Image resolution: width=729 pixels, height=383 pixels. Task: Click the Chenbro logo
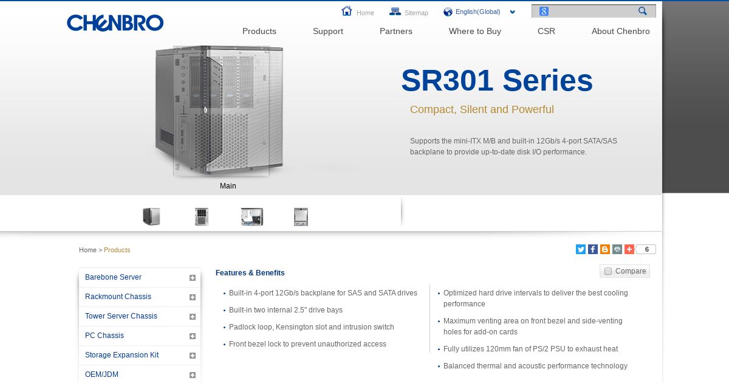pyautogui.click(x=115, y=23)
